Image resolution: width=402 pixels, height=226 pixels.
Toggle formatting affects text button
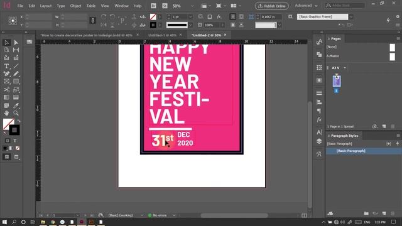click(x=15, y=141)
